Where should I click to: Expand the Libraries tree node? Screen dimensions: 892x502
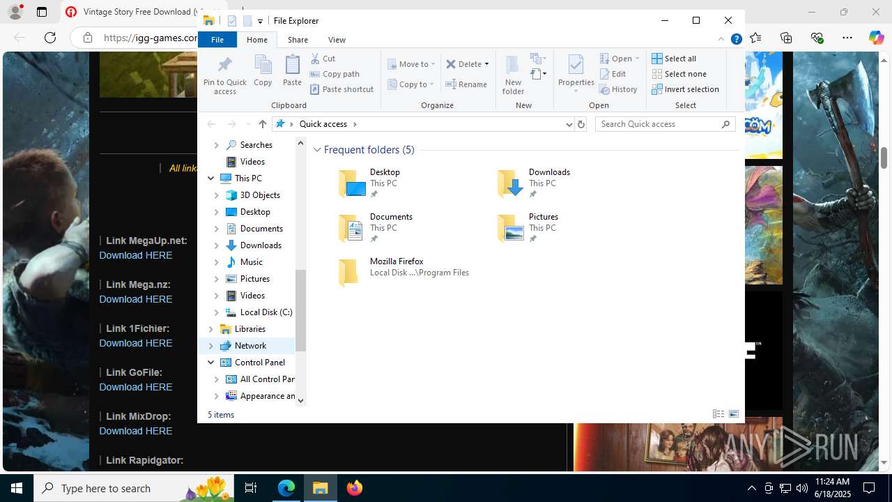point(210,329)
